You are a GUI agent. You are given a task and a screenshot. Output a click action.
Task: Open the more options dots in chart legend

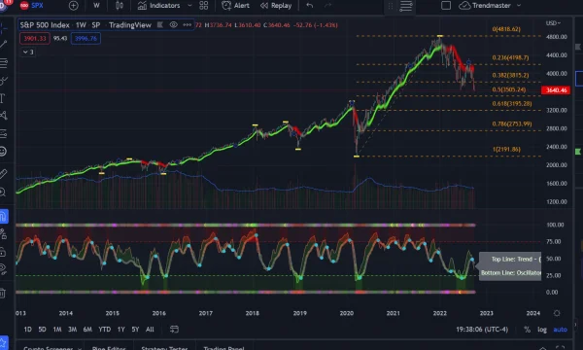point(187,25)
